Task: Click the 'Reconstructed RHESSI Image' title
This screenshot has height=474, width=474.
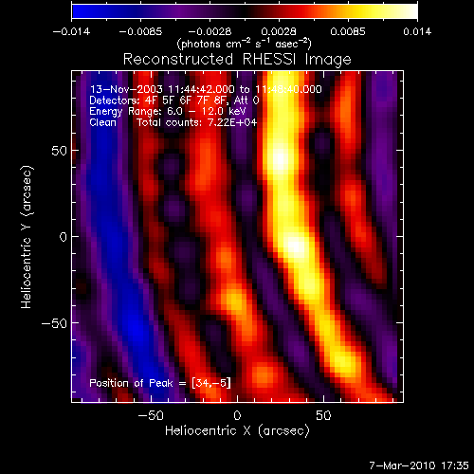Action: coord(237,60)
